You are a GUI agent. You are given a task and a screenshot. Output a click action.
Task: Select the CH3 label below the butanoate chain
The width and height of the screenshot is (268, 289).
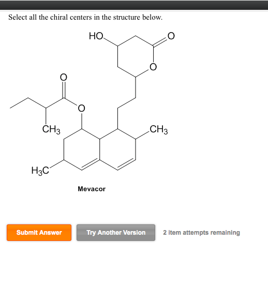coord(51,130)
